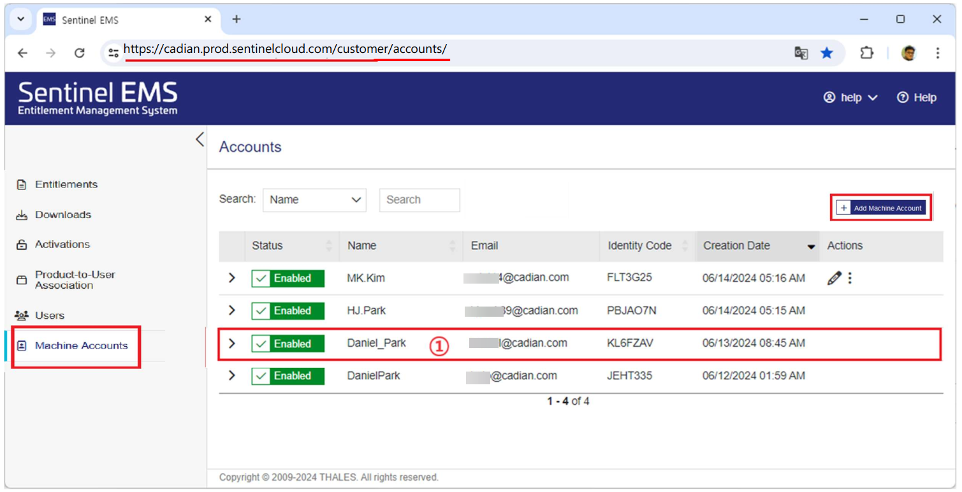Click the name HJ.Park
The width and height of the screenshot is (962, 492).
point(367,310)
